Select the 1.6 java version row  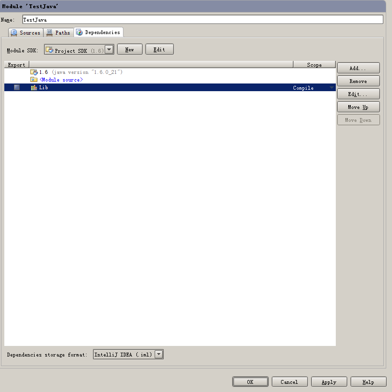coord(170,72)
